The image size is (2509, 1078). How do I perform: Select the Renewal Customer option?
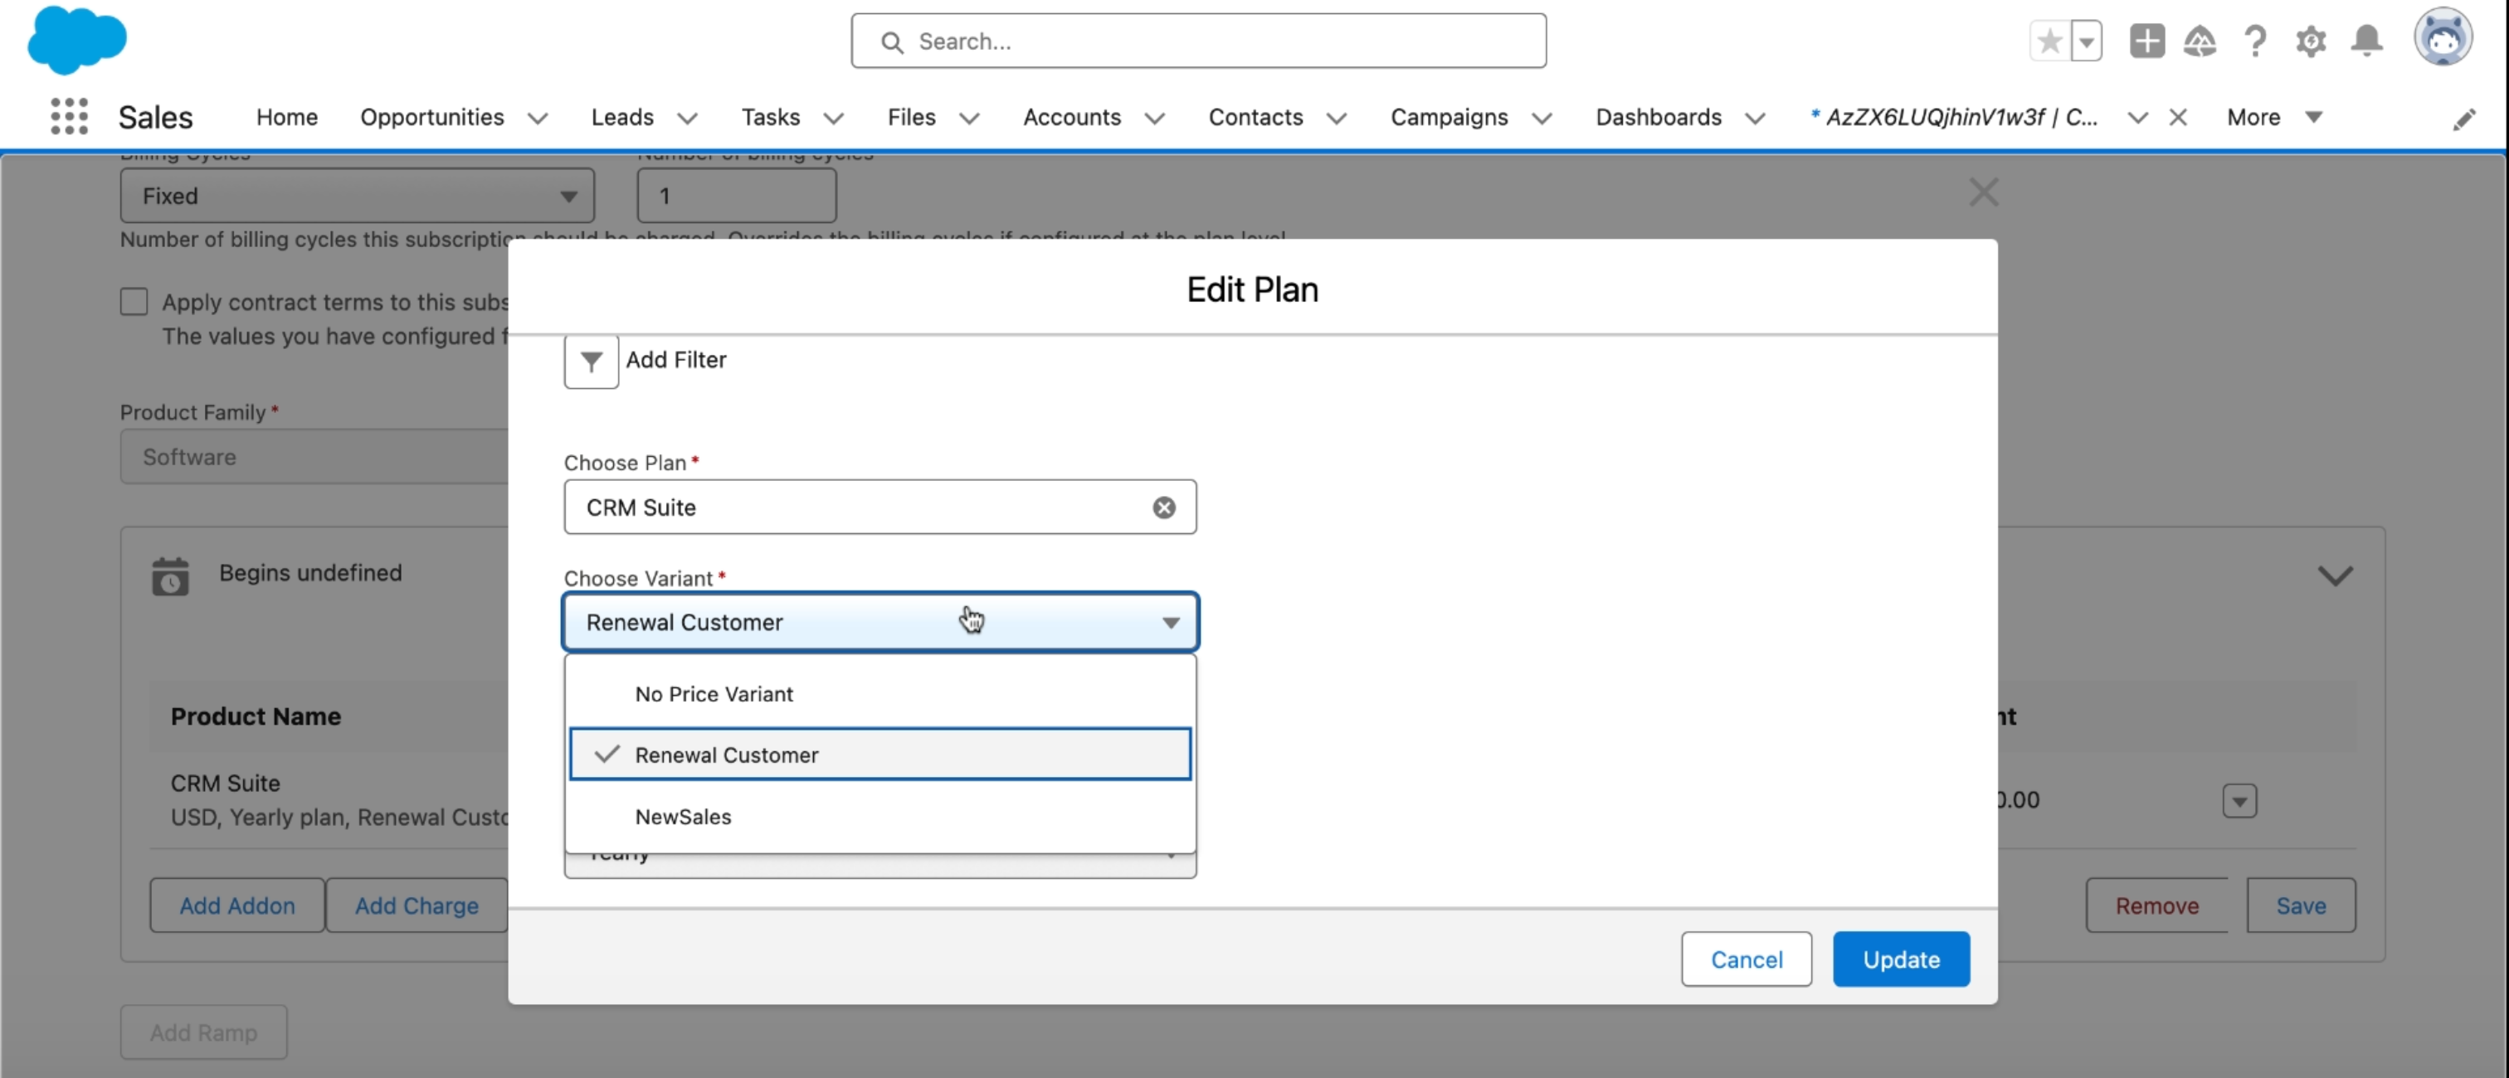[x=727, y=755]
